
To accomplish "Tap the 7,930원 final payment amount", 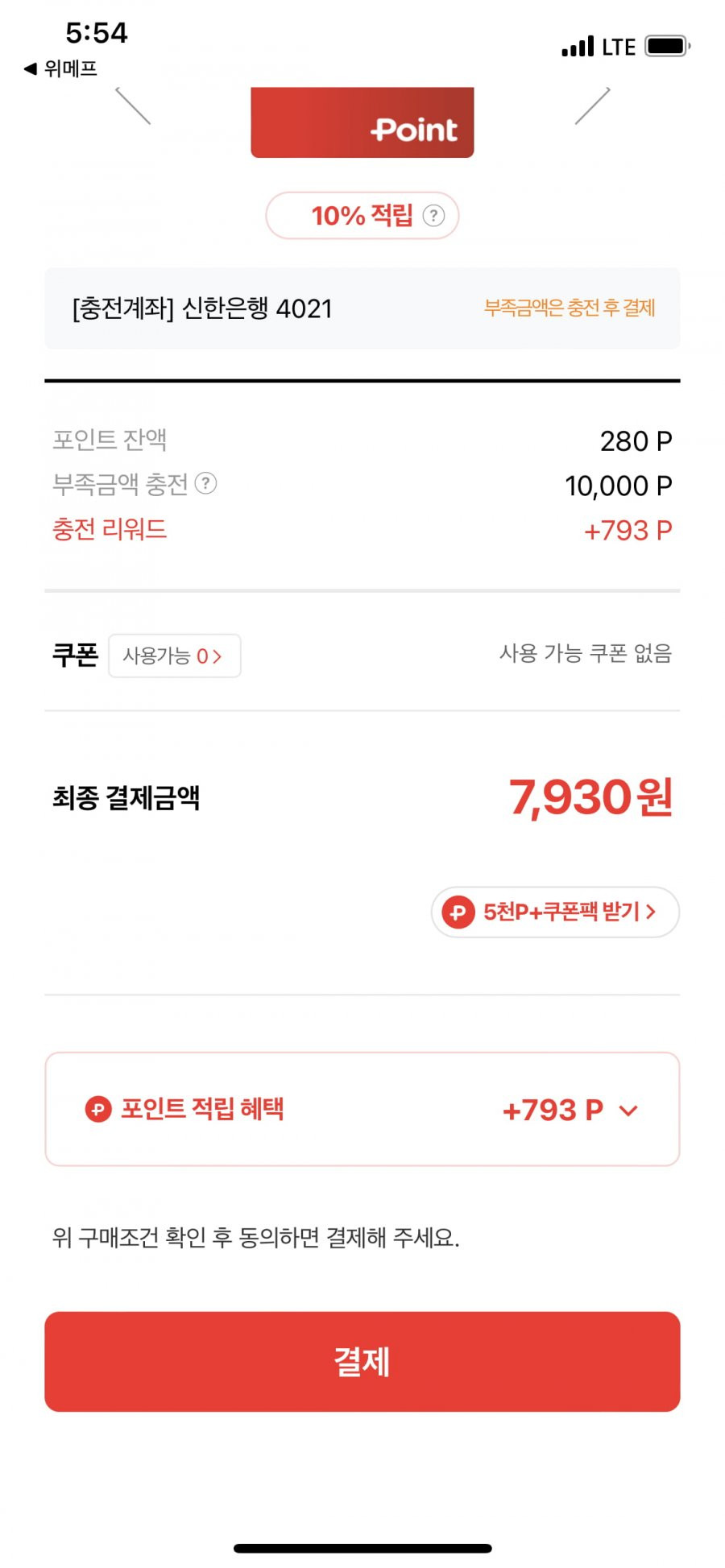I will [590, 797].
